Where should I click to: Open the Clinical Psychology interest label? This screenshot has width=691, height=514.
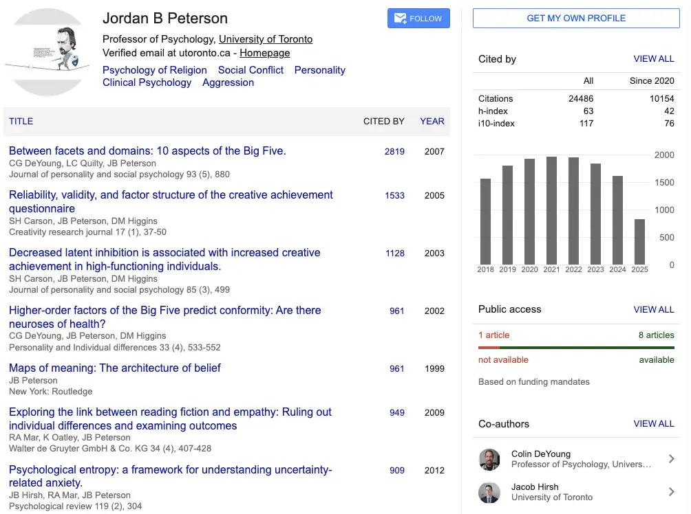tap(147, 82)
